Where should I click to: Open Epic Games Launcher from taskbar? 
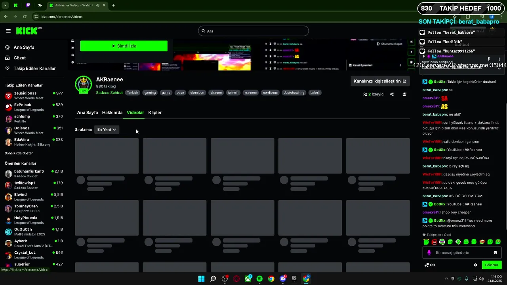pyautogui.click(x=294, y=279)
